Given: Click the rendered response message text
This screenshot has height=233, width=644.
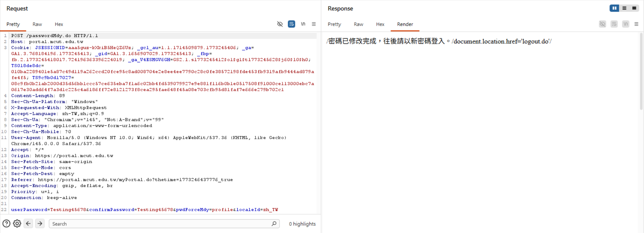Looking at the screenshot, I should pyautogui.click(x=439, y=41).
